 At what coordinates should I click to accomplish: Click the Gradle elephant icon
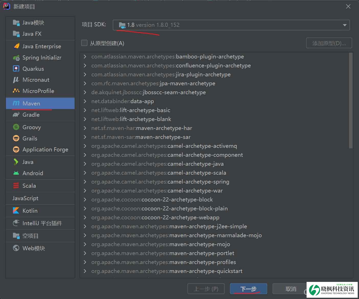tap(16, 115)
